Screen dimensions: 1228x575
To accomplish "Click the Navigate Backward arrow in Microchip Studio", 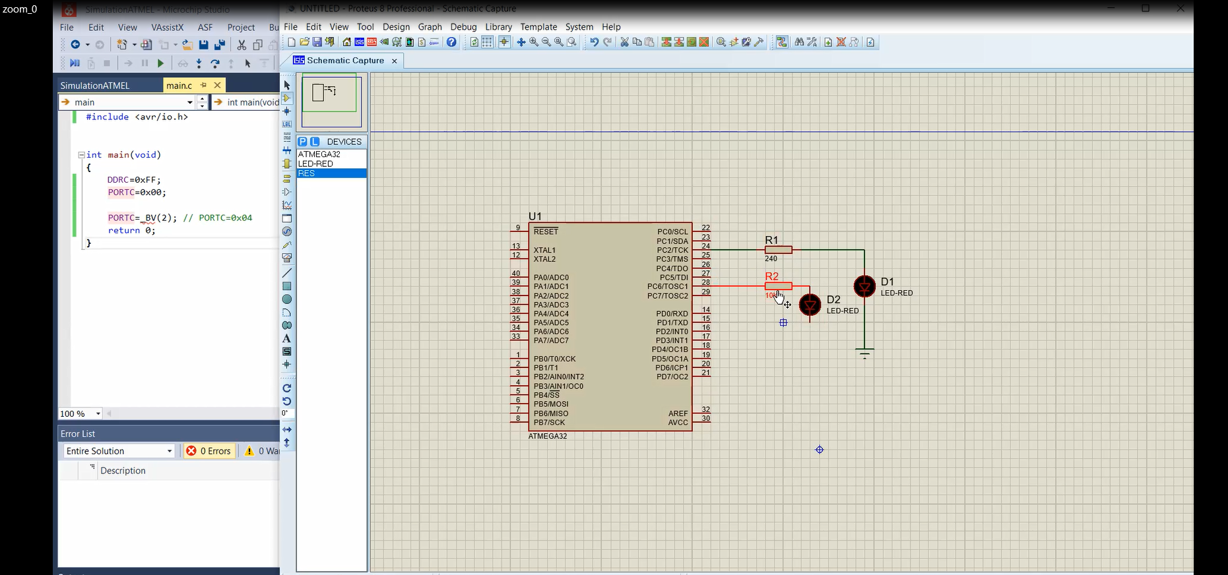I will (75, 45).
